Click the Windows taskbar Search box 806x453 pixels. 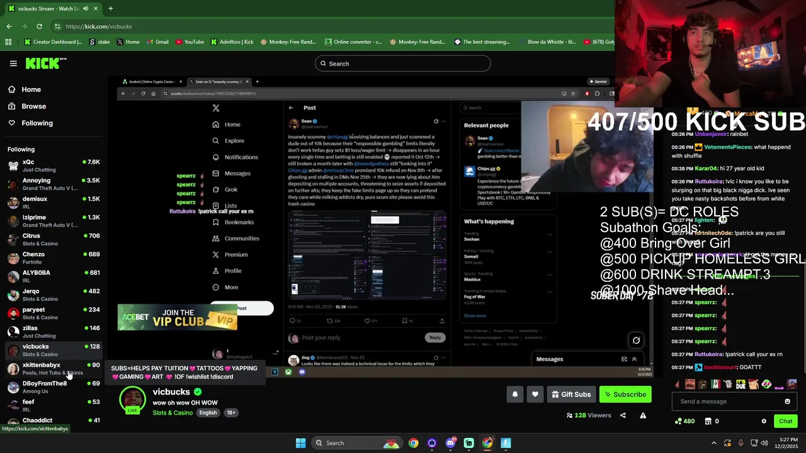[x=357, y=443]
